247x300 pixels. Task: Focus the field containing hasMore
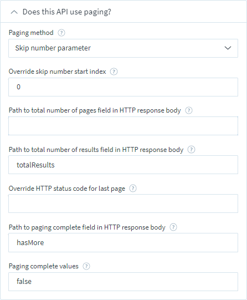[123, 242]
